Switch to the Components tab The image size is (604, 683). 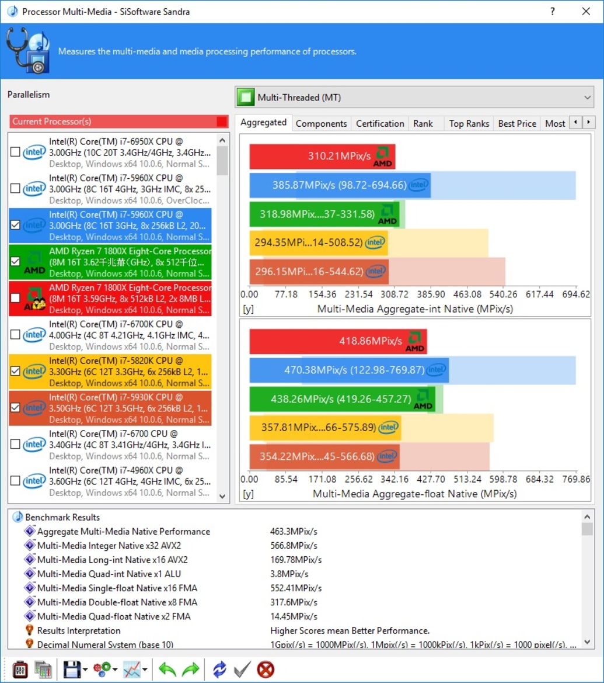coord(321,124)
